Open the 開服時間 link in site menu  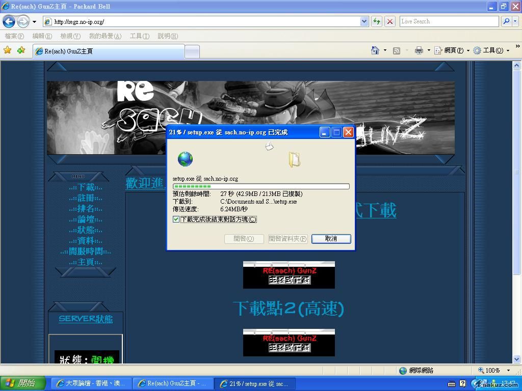[x=86, y=252]
